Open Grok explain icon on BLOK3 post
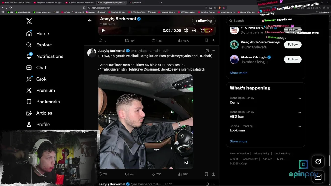This screenshot has width=331, height=186. 207,51
